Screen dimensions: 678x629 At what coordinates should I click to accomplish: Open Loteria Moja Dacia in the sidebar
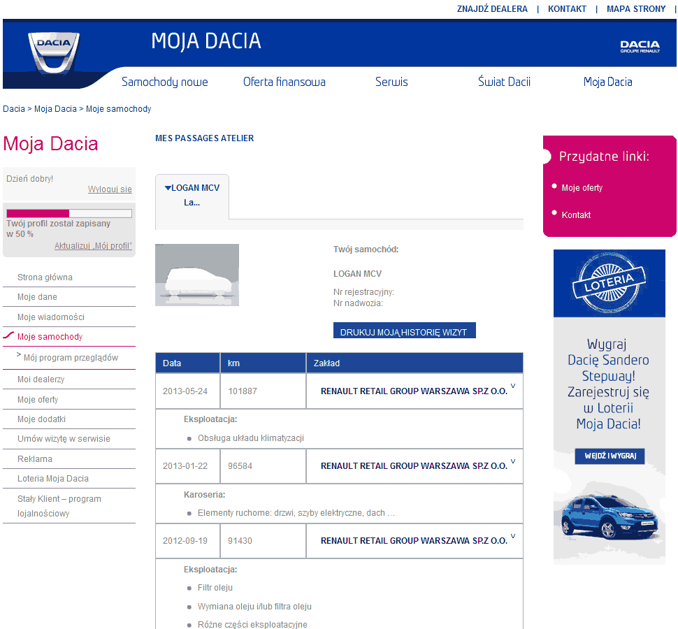click(52, 479)
